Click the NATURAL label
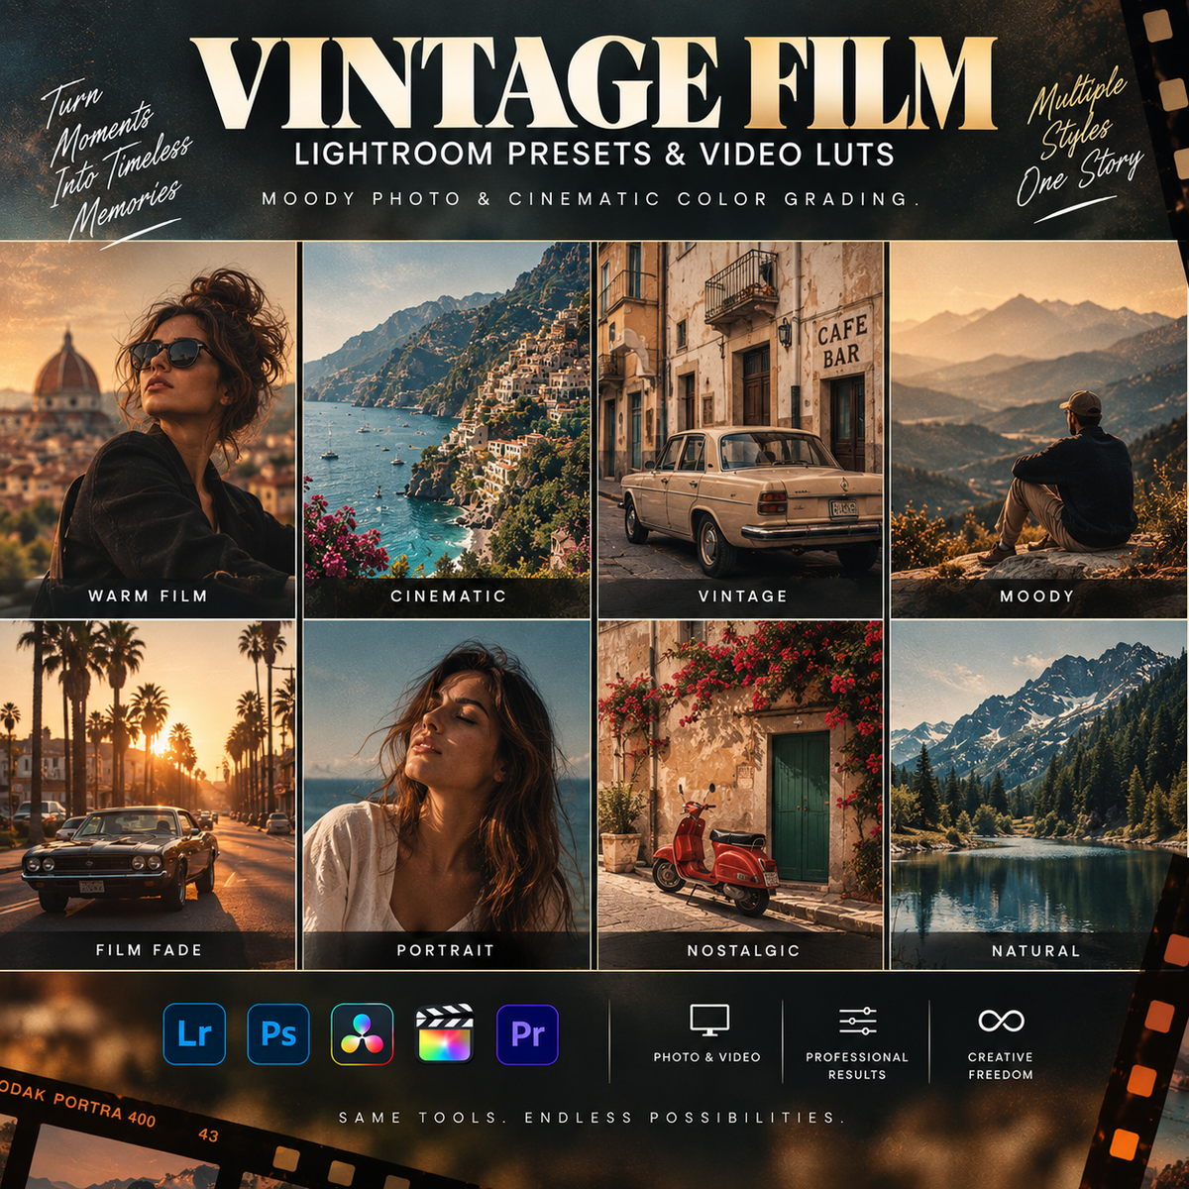 pyautogui.click(x=1035, y=951)
